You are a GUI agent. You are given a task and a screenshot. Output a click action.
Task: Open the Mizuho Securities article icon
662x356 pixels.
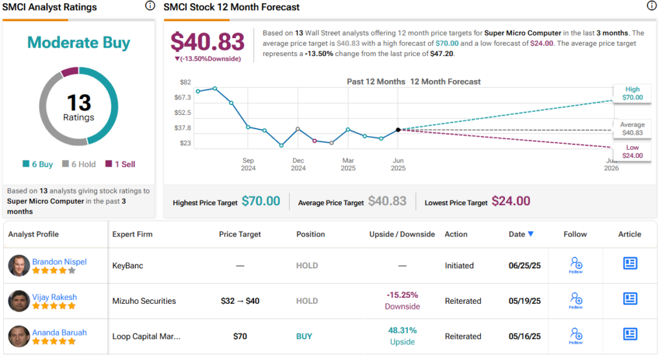[x=630, y=299]
